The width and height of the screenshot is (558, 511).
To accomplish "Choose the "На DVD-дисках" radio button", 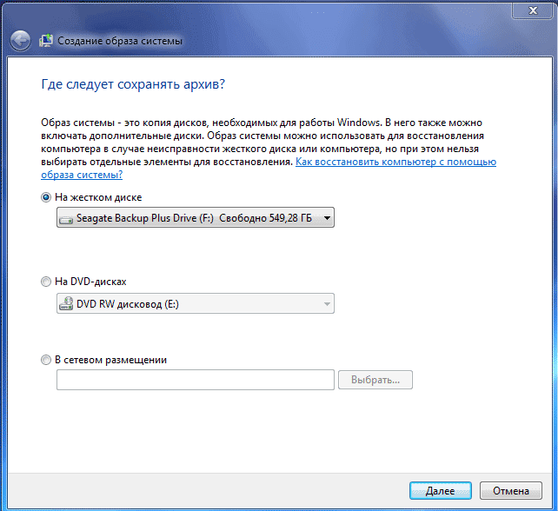I will 46,282.
